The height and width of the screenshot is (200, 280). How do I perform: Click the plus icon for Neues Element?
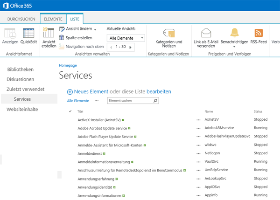(x=70, y=92)
